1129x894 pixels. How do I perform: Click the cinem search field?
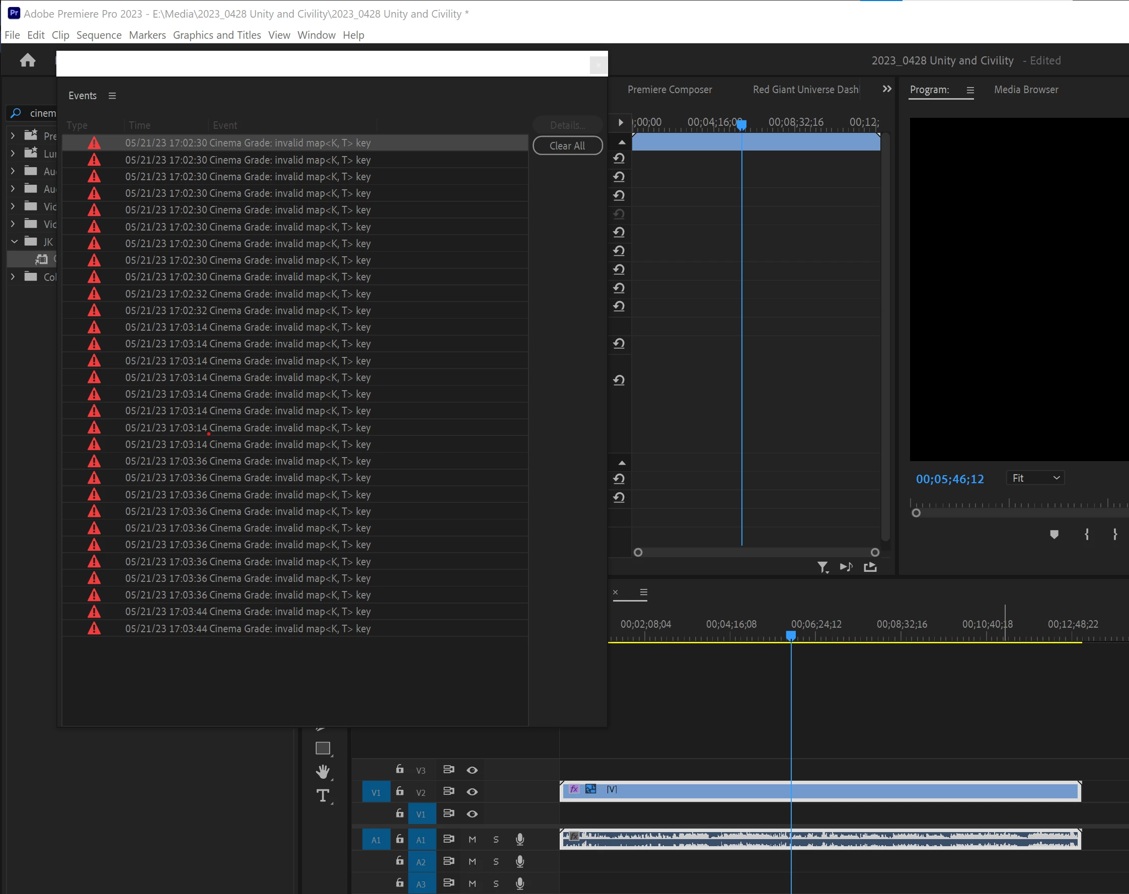(42, 113)
